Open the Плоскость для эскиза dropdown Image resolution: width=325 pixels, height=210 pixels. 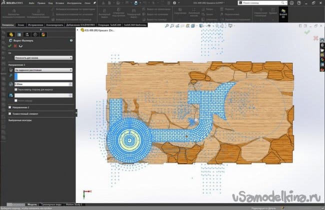[43, 57]
